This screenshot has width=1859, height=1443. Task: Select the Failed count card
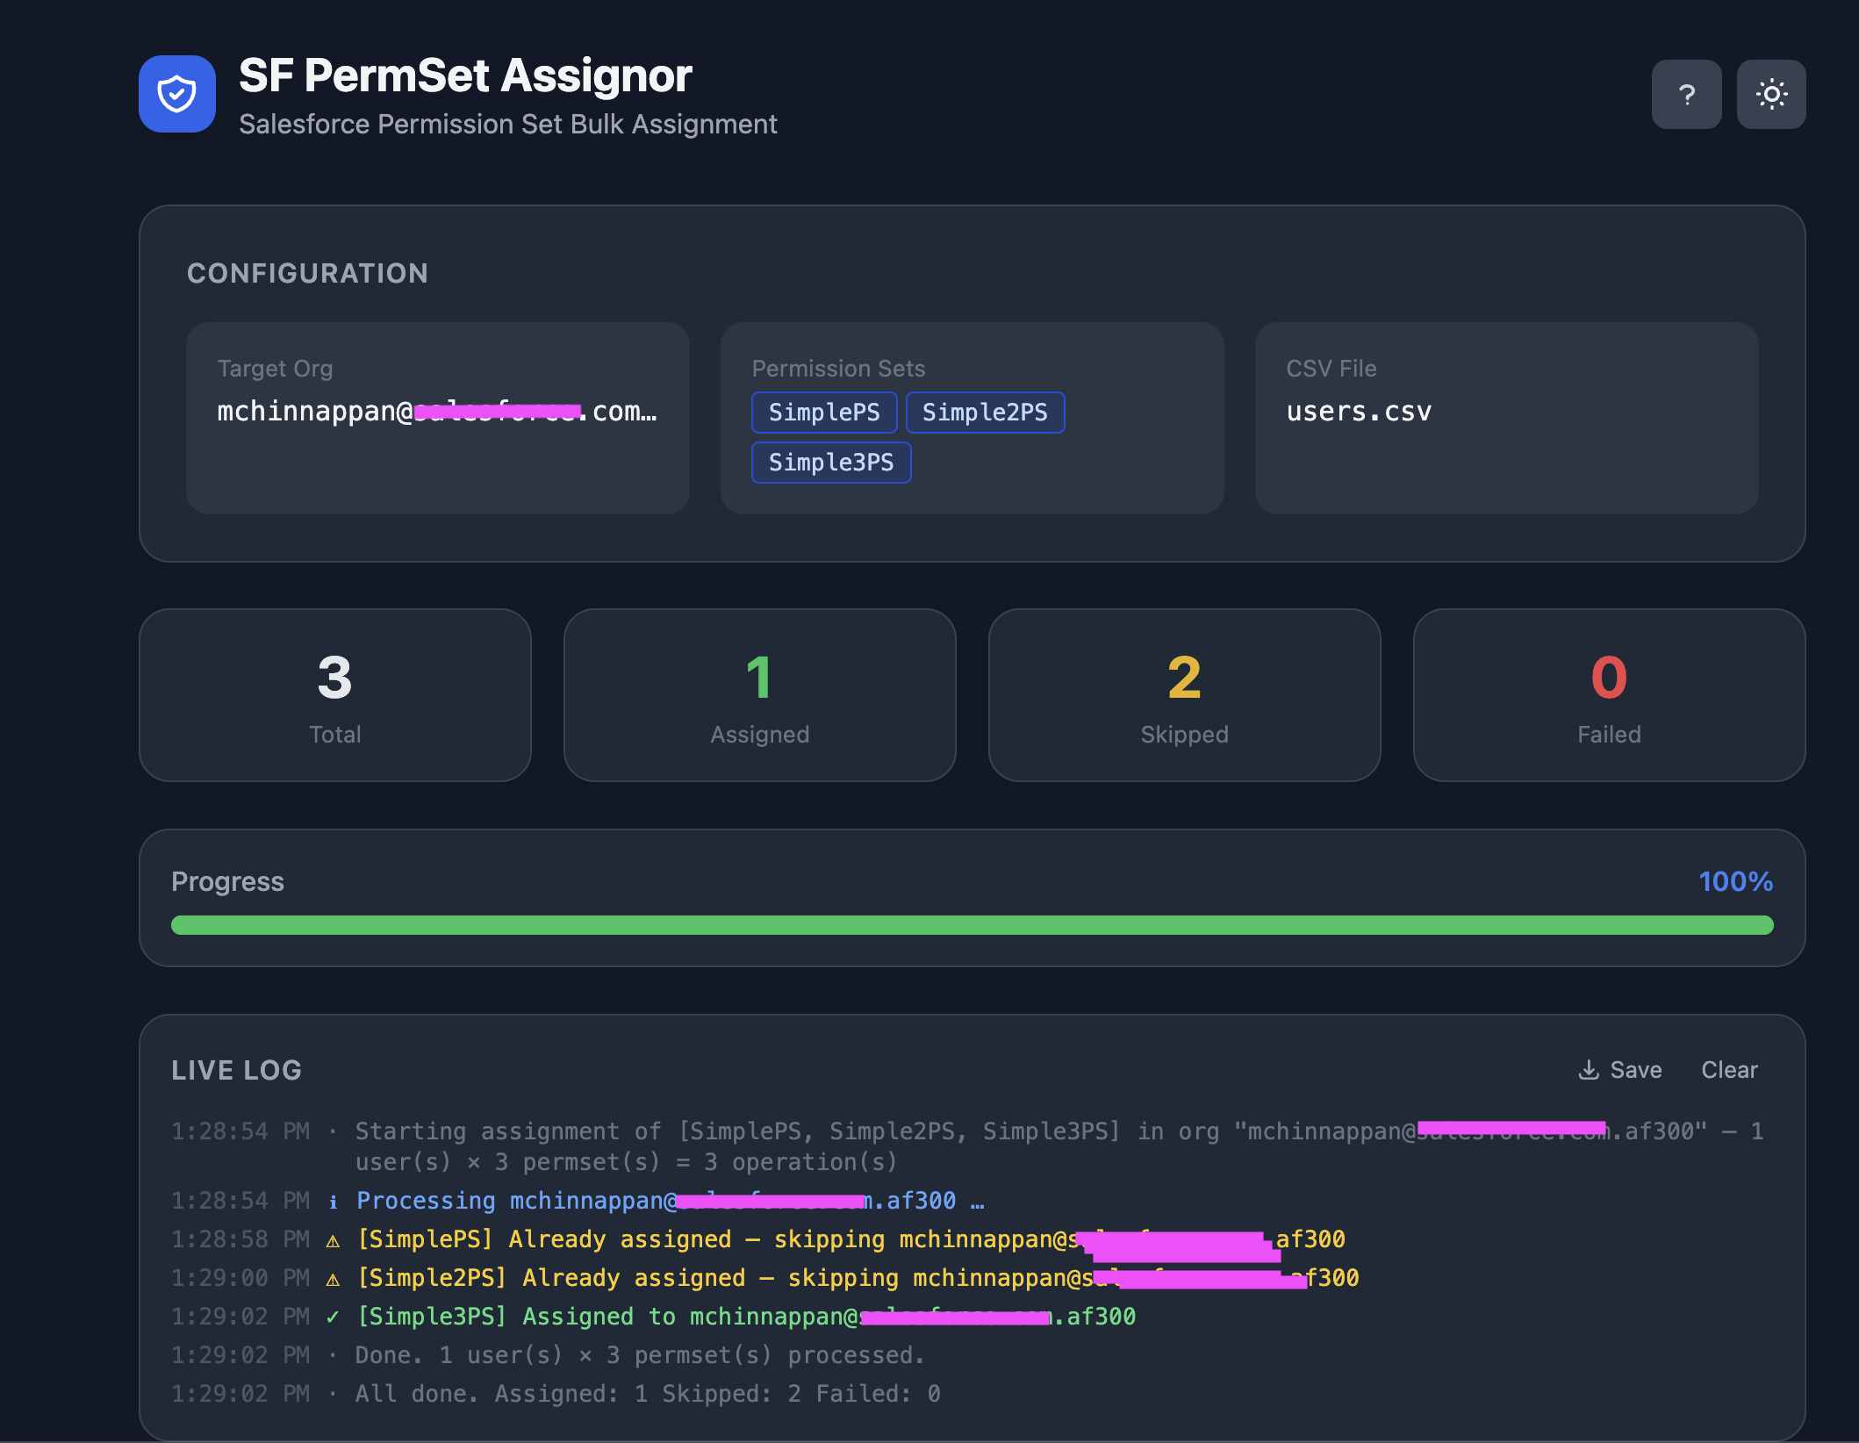tap(1610, 695)
